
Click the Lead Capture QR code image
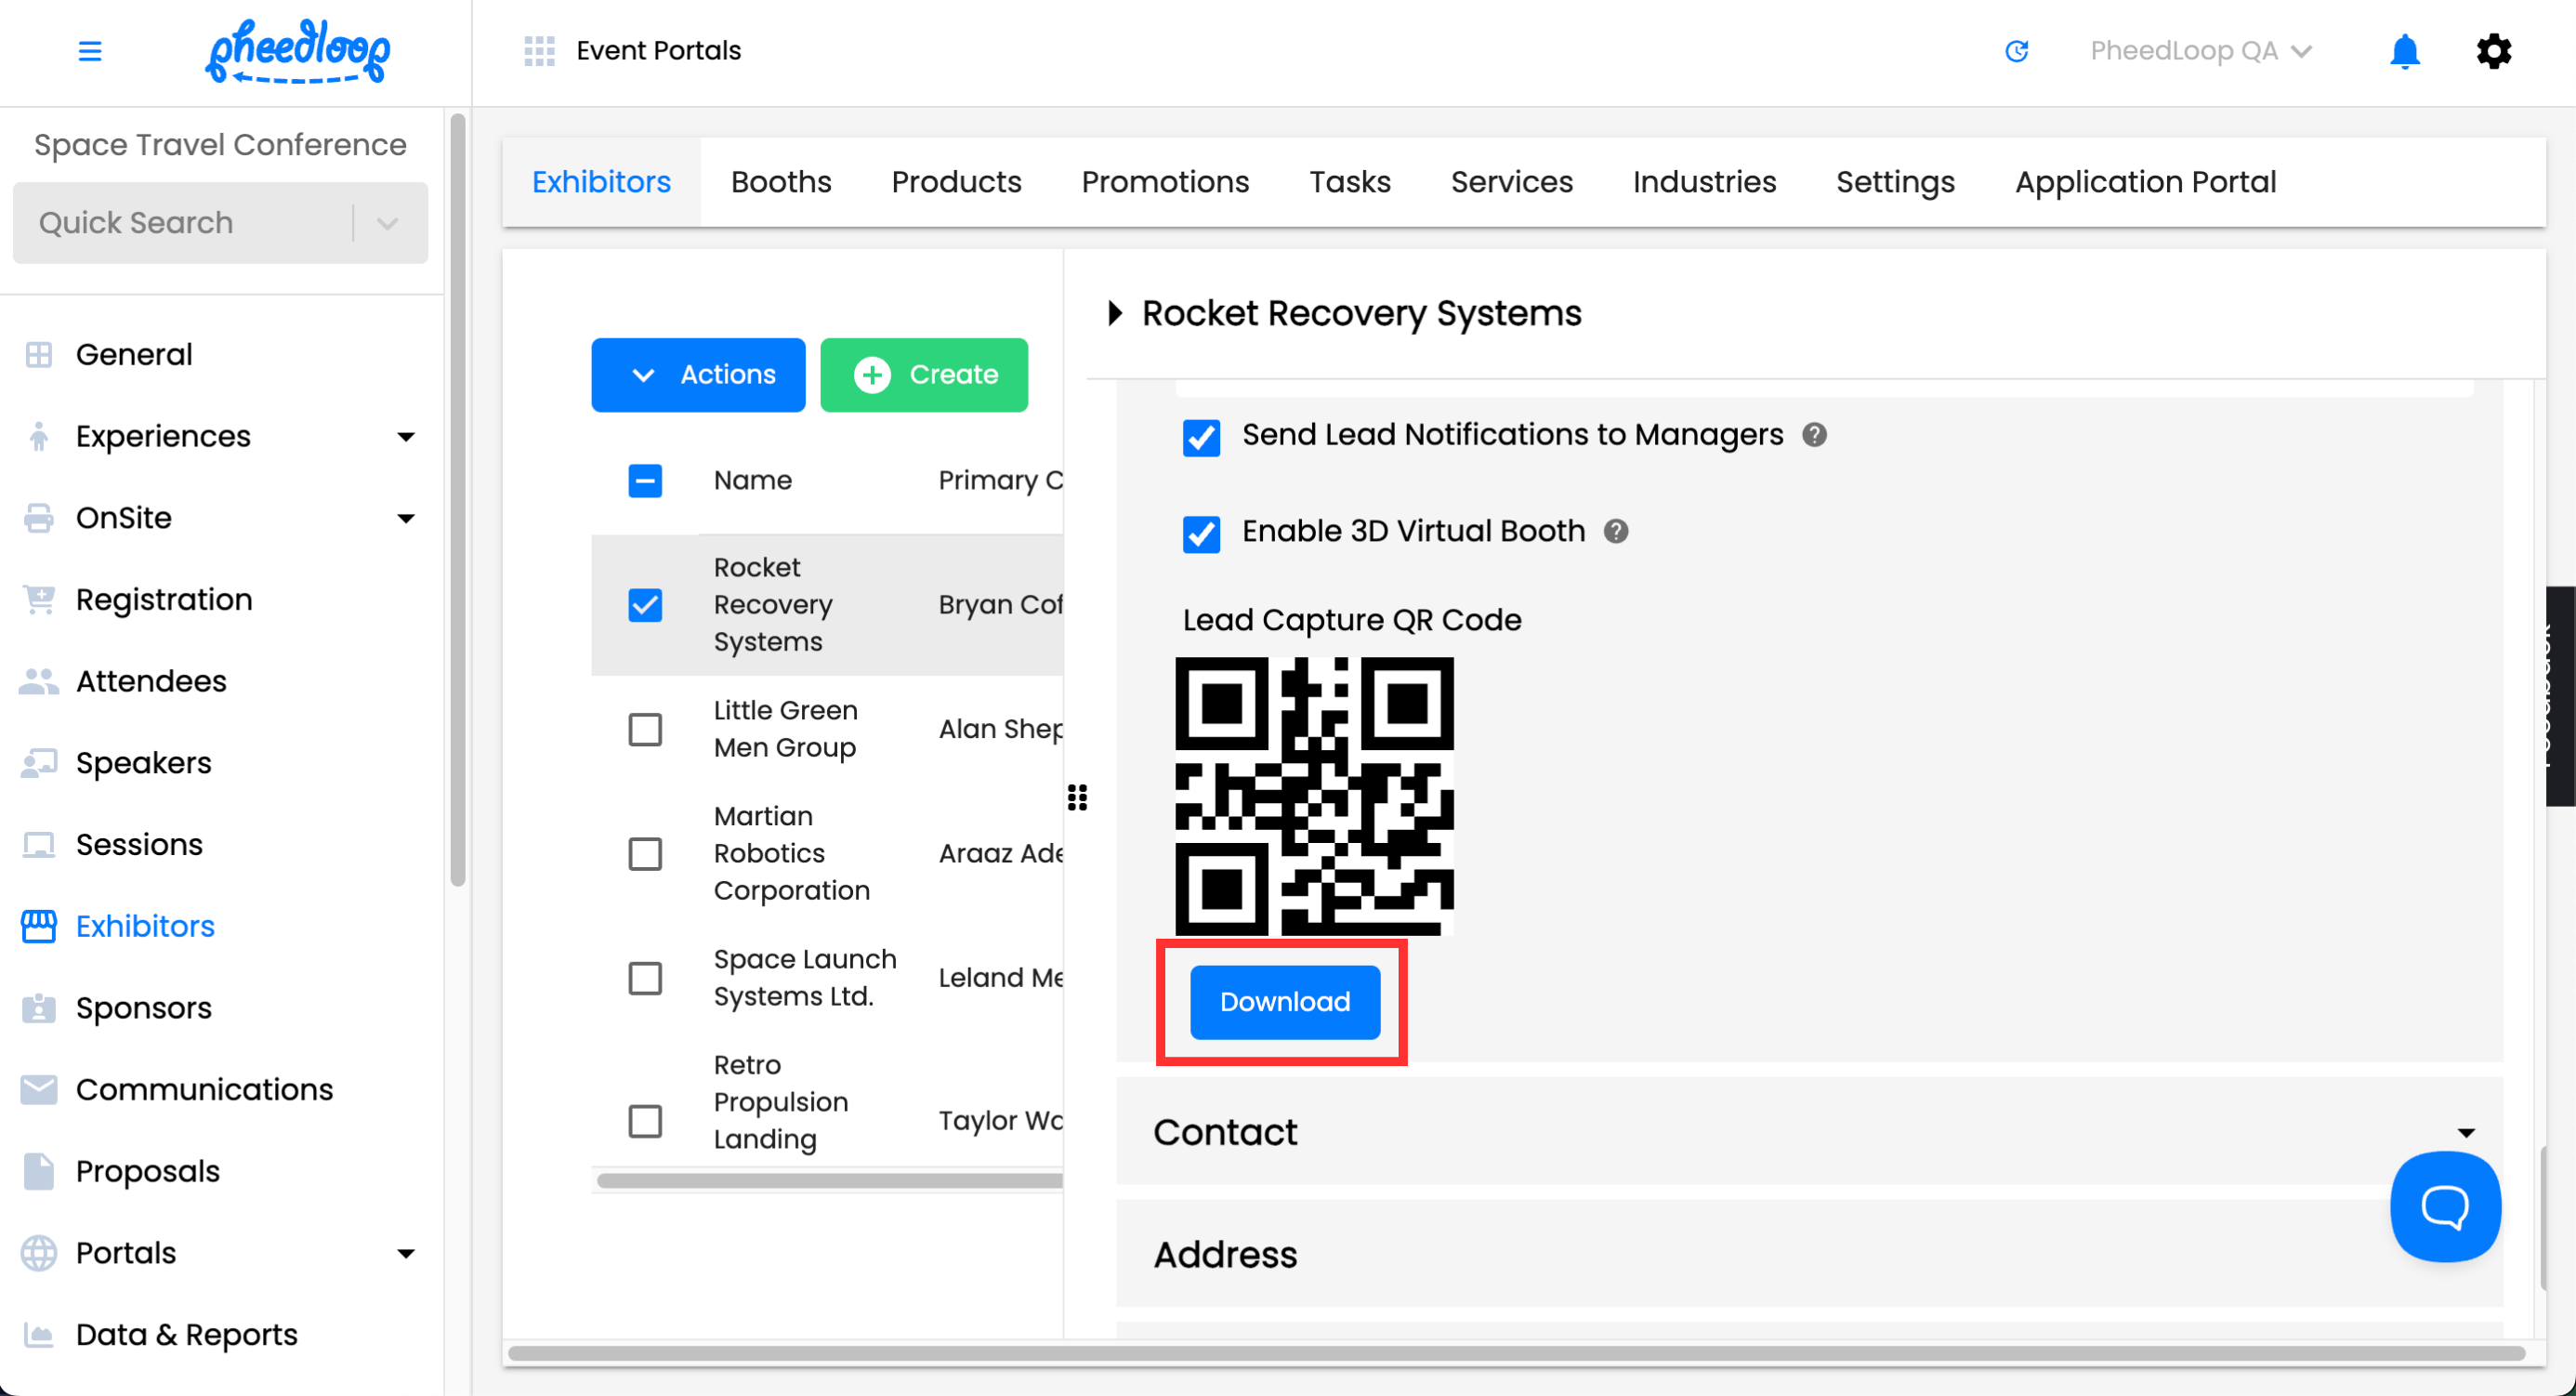point(1314,796)
